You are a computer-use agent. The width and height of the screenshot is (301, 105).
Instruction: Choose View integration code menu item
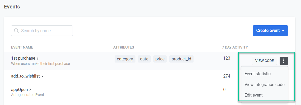[265, 84]
